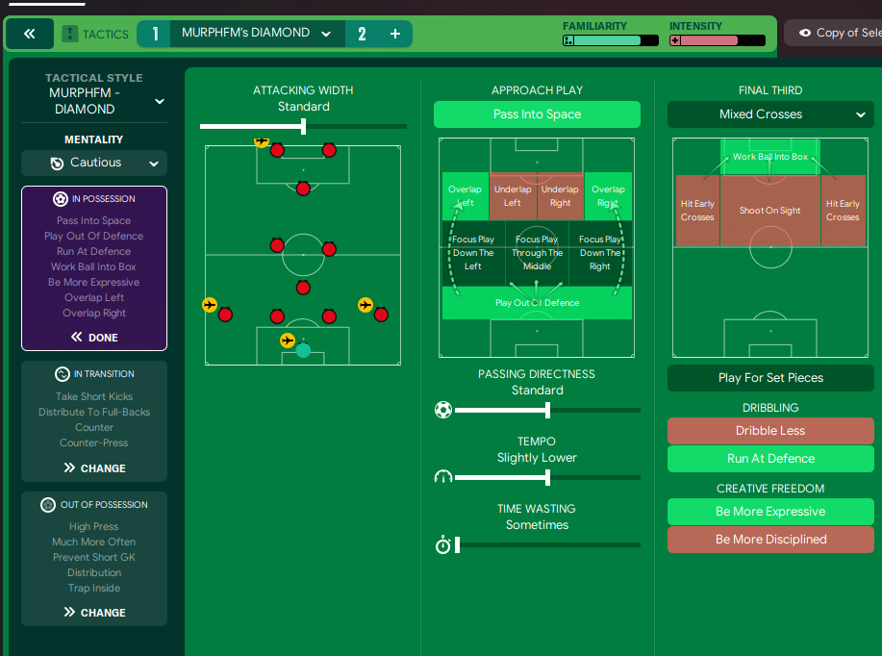The image size is (882, 656).
Task: Select the goalkeeper on the formation pitch
Action: point(303,350)
